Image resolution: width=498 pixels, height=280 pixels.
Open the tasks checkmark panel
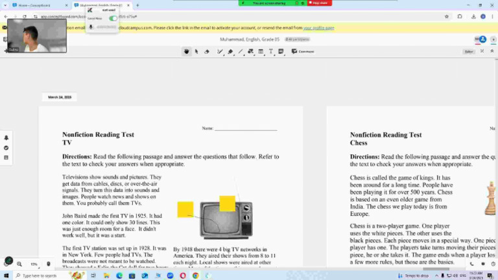point(6,148)
